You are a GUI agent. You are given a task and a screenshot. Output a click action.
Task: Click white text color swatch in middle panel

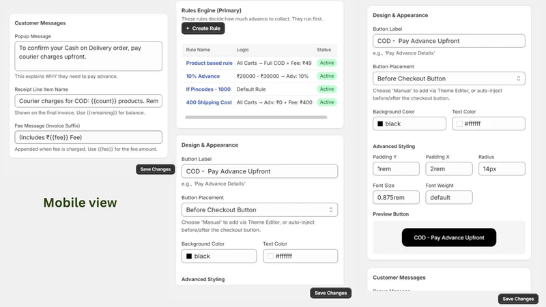tap(270, 257)
